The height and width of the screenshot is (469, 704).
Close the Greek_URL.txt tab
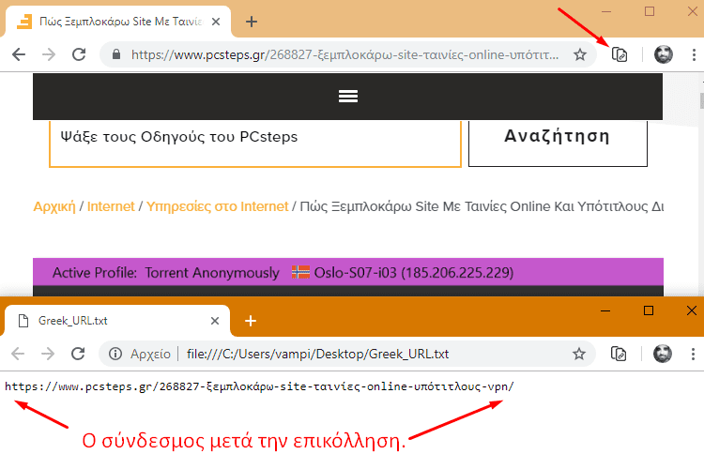pos(215,321)
